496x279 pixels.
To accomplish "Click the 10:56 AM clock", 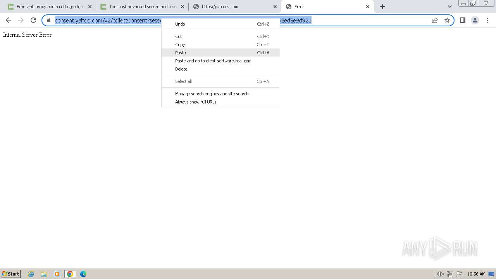I will (476, 274).
